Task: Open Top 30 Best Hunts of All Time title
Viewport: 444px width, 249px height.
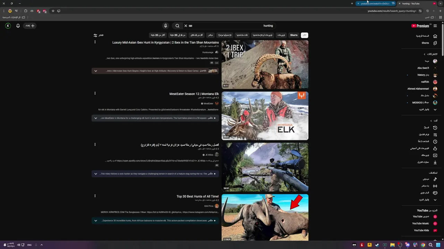Action: point(198,196)
